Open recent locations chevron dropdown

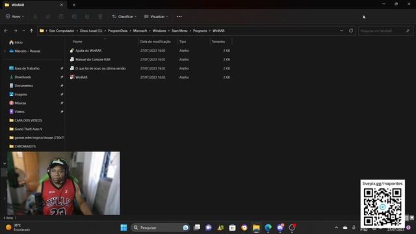(x=23, y=31)
